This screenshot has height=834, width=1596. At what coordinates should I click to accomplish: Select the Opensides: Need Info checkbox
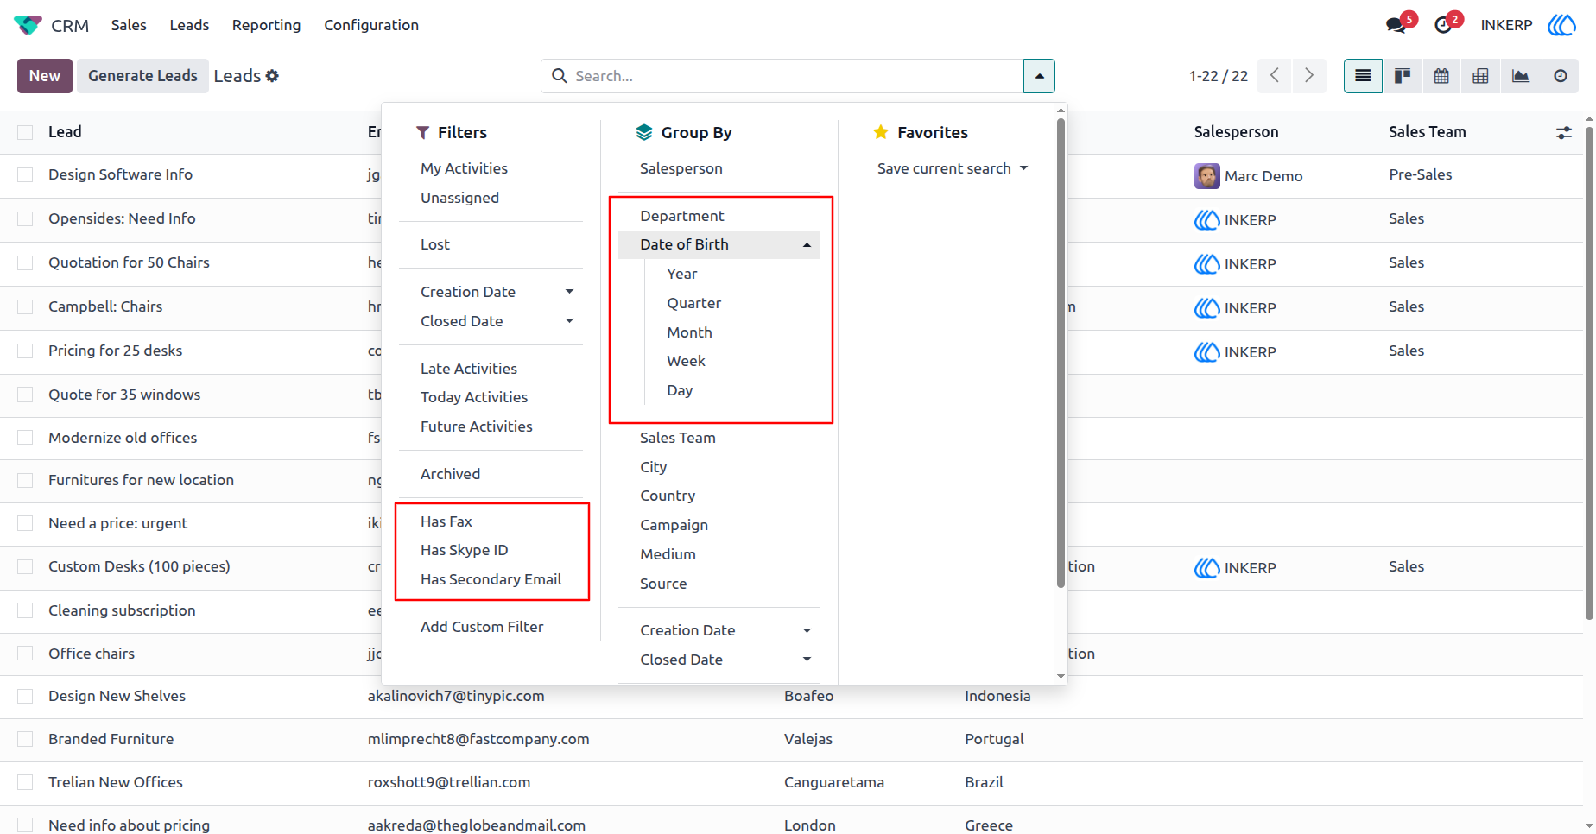(25, 218)
